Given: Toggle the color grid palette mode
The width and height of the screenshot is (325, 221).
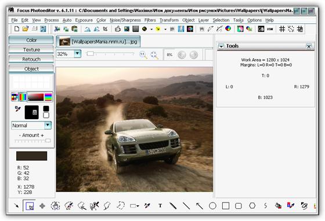Looking at the screenshot, I should 15,97.
